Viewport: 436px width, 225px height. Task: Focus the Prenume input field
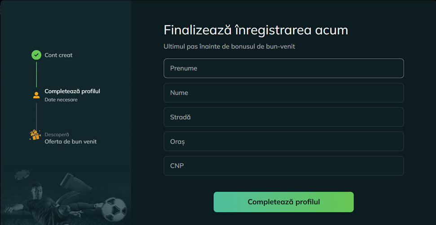point(283,69)
